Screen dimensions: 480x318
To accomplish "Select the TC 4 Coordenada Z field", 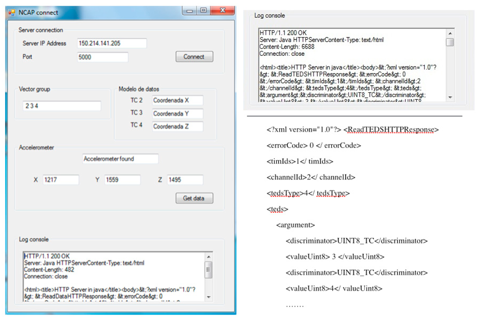I will (x=177, y=126).
